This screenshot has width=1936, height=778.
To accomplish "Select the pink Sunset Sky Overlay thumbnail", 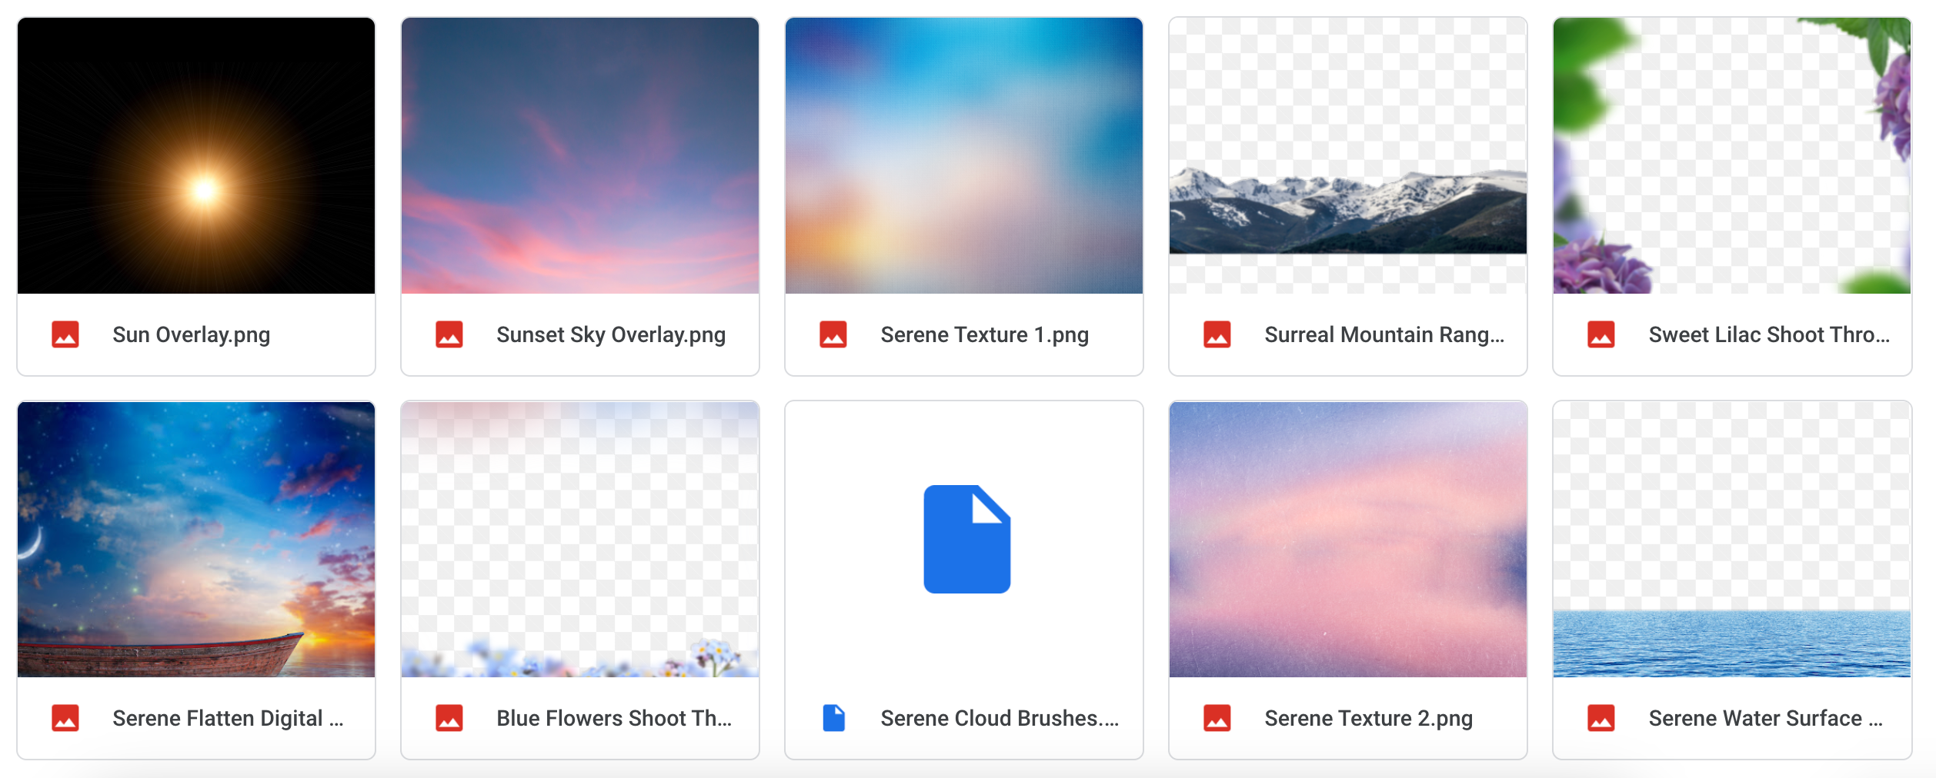I will point(580,156).
